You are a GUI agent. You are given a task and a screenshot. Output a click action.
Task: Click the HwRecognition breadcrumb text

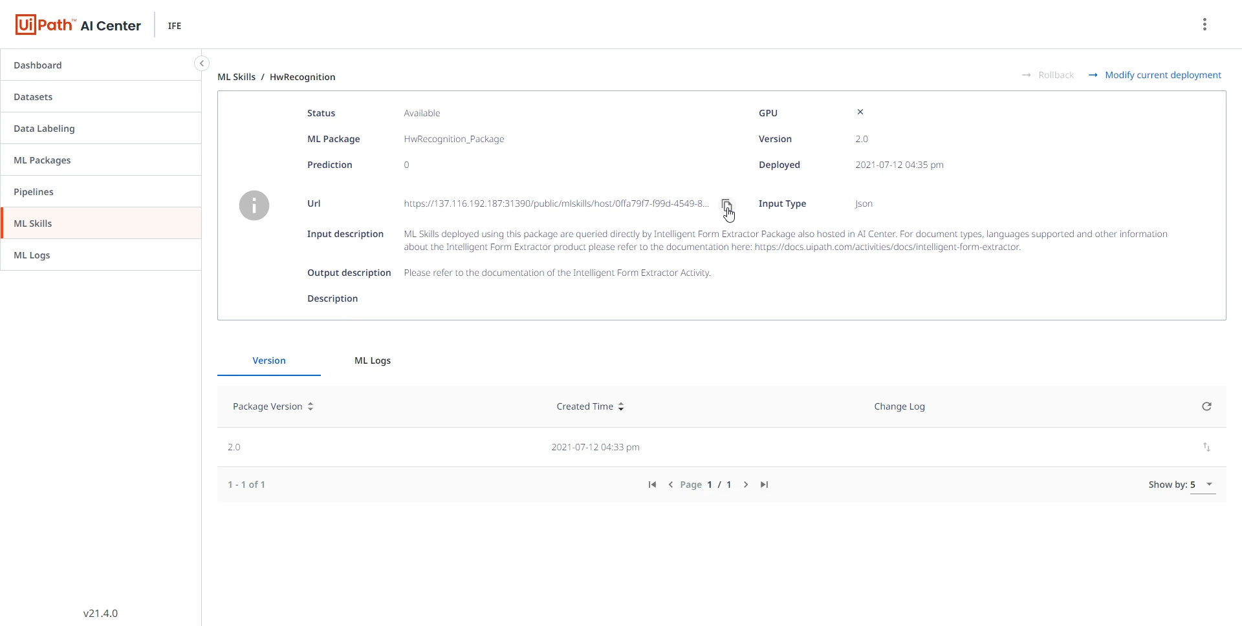point(303,77)
